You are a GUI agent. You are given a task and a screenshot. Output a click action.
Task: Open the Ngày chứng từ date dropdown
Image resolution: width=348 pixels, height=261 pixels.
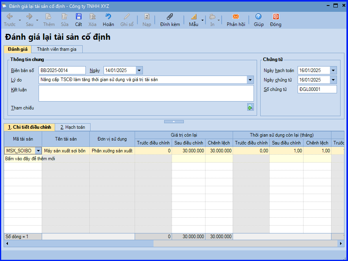333,80
